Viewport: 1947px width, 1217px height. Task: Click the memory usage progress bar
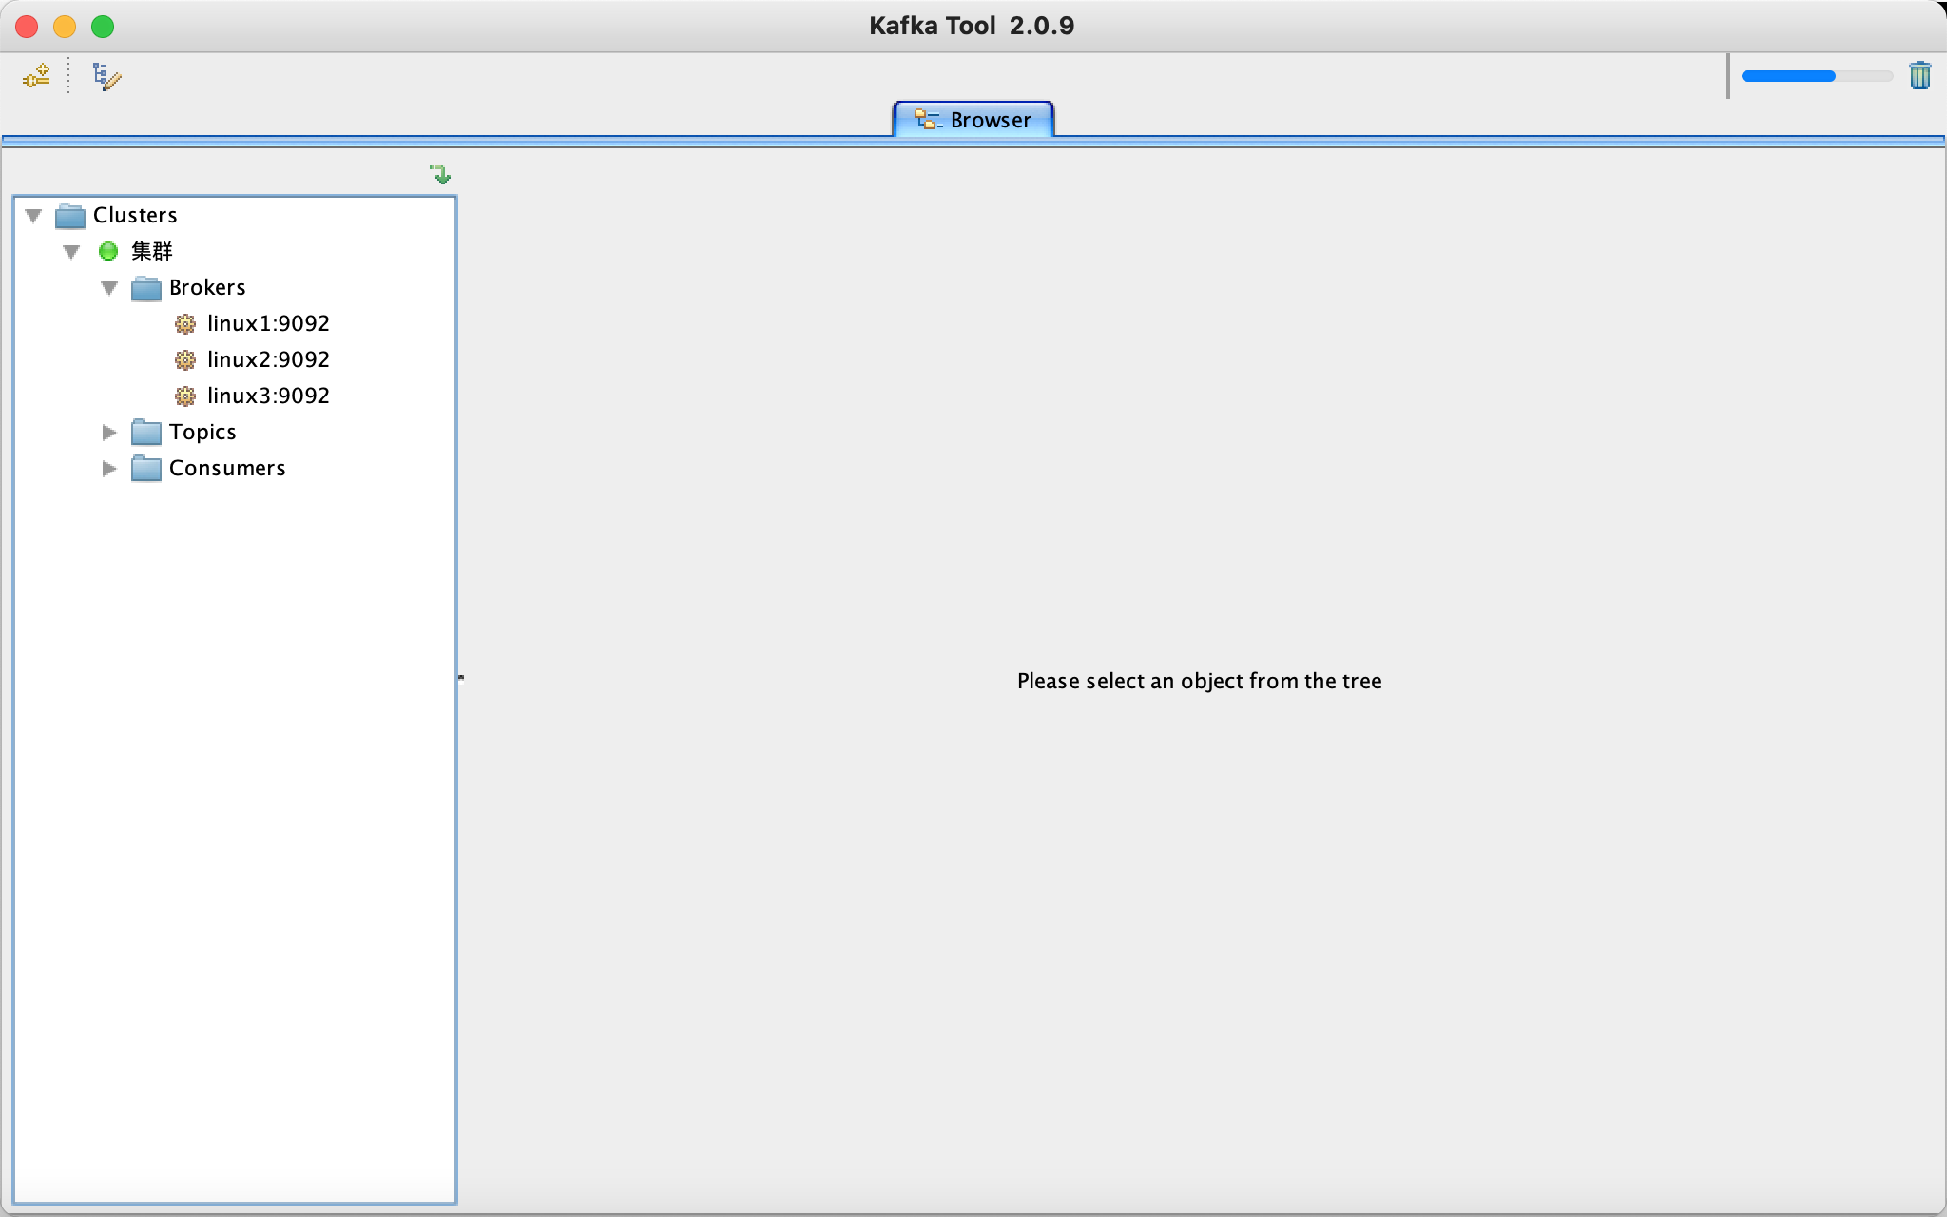(x=1817, y=76)
